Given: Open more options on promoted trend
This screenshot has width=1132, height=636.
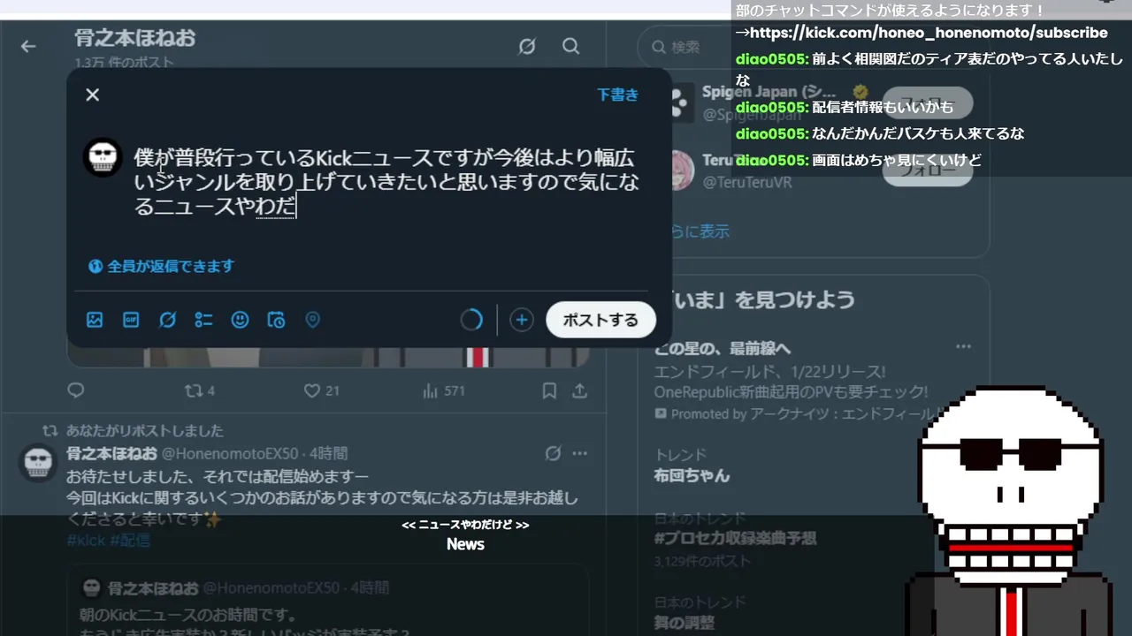Looking at the screenshot, I should tap(963, 346).
